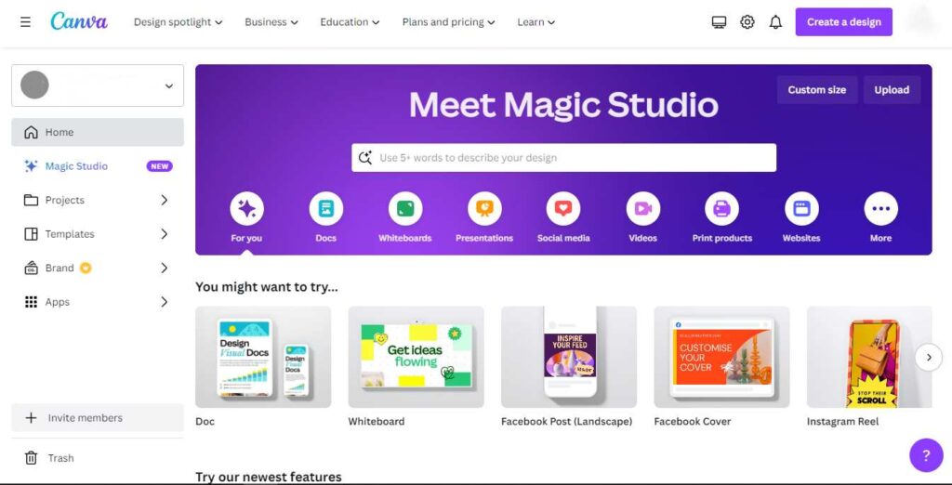Click the Canva logo
This screenshot has height=485, width=952.
(x=79, y=21)
